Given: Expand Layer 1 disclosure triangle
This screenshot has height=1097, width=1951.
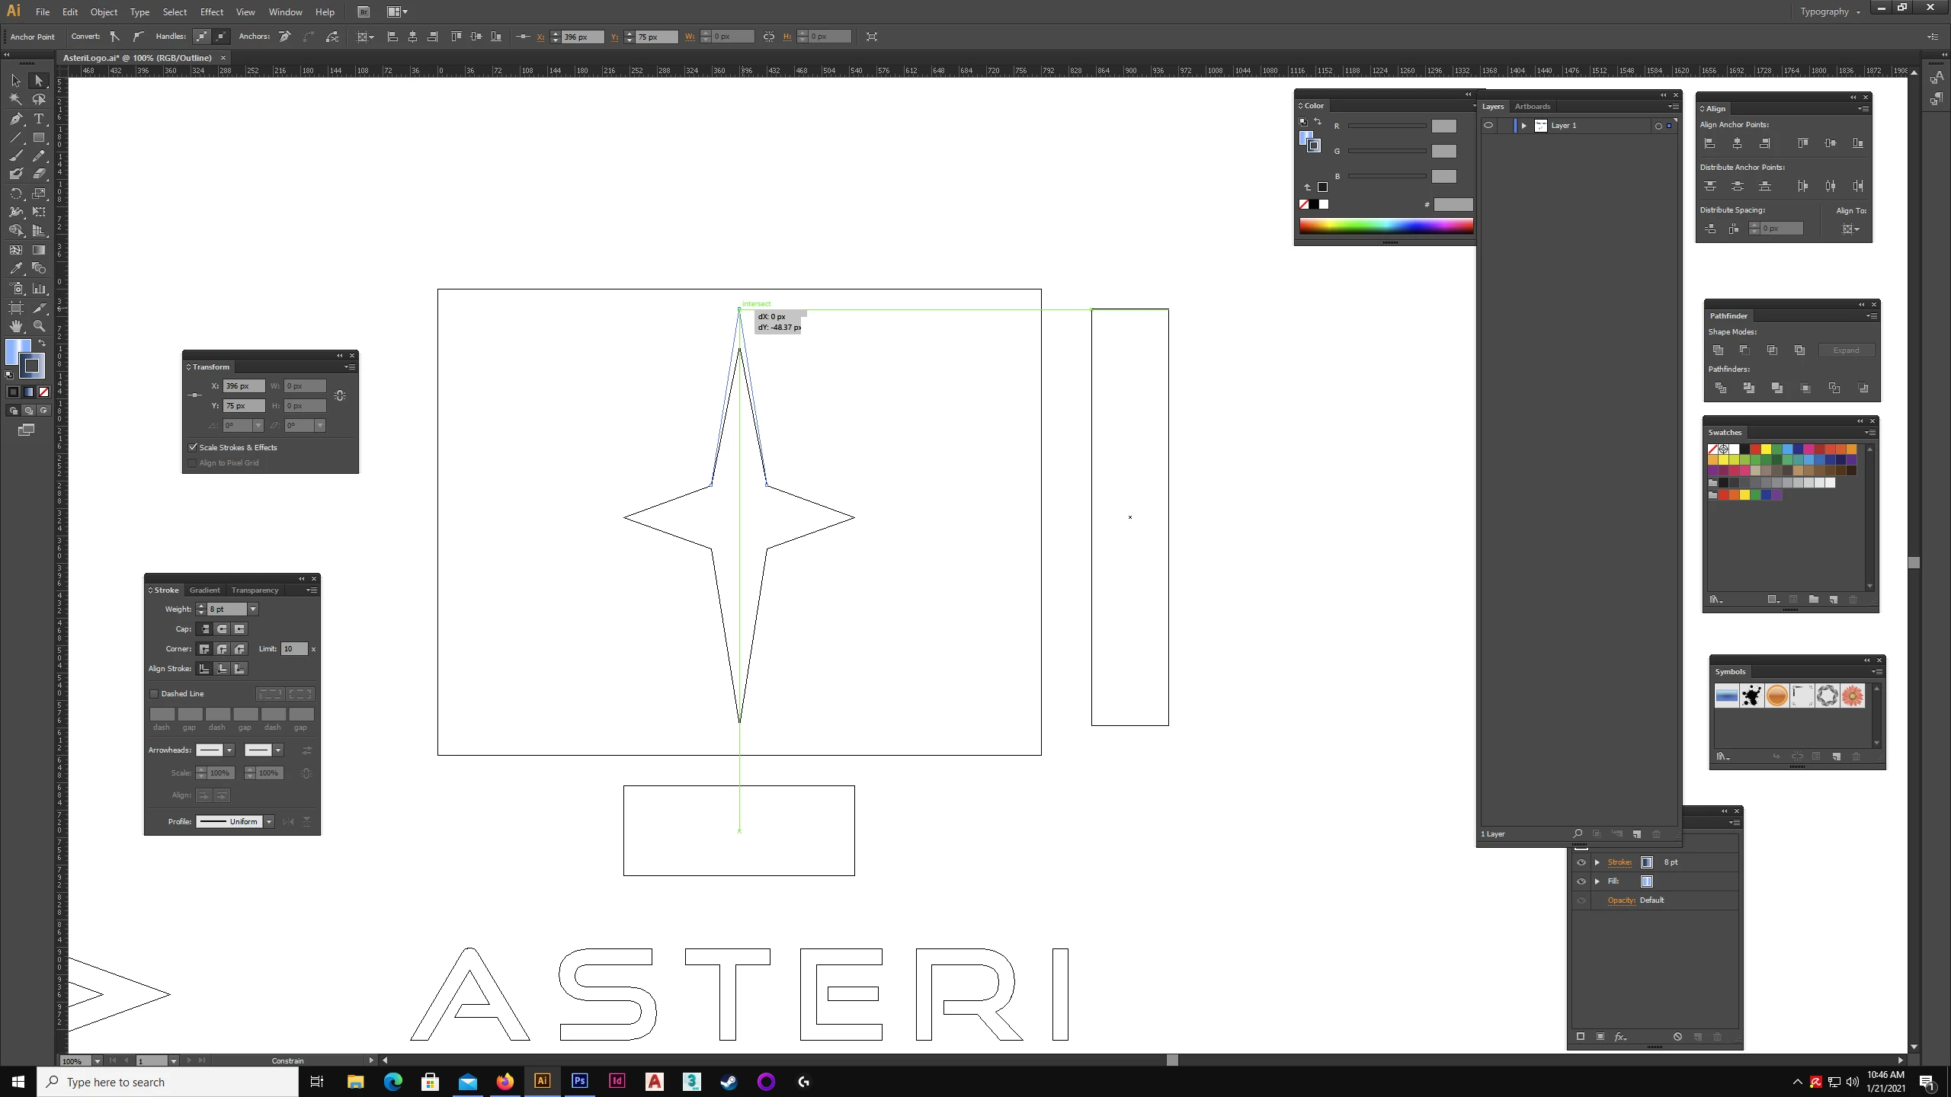Looking at the screenshot, I should 1523,126.
